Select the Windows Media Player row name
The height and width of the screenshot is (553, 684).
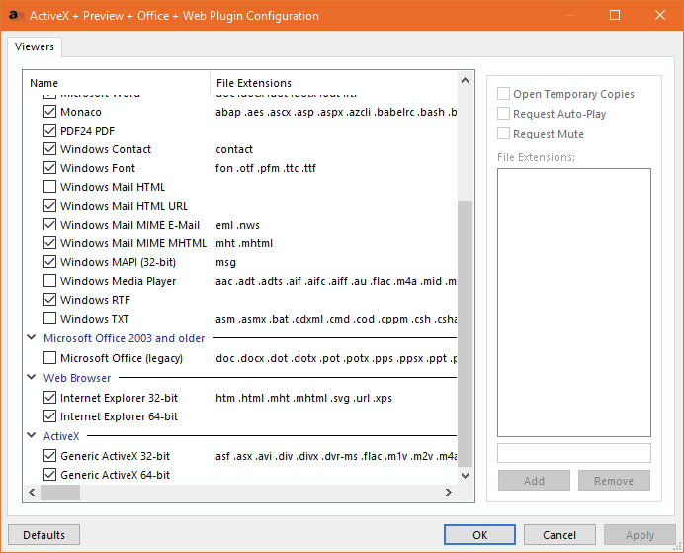click(x=119, y=281)
